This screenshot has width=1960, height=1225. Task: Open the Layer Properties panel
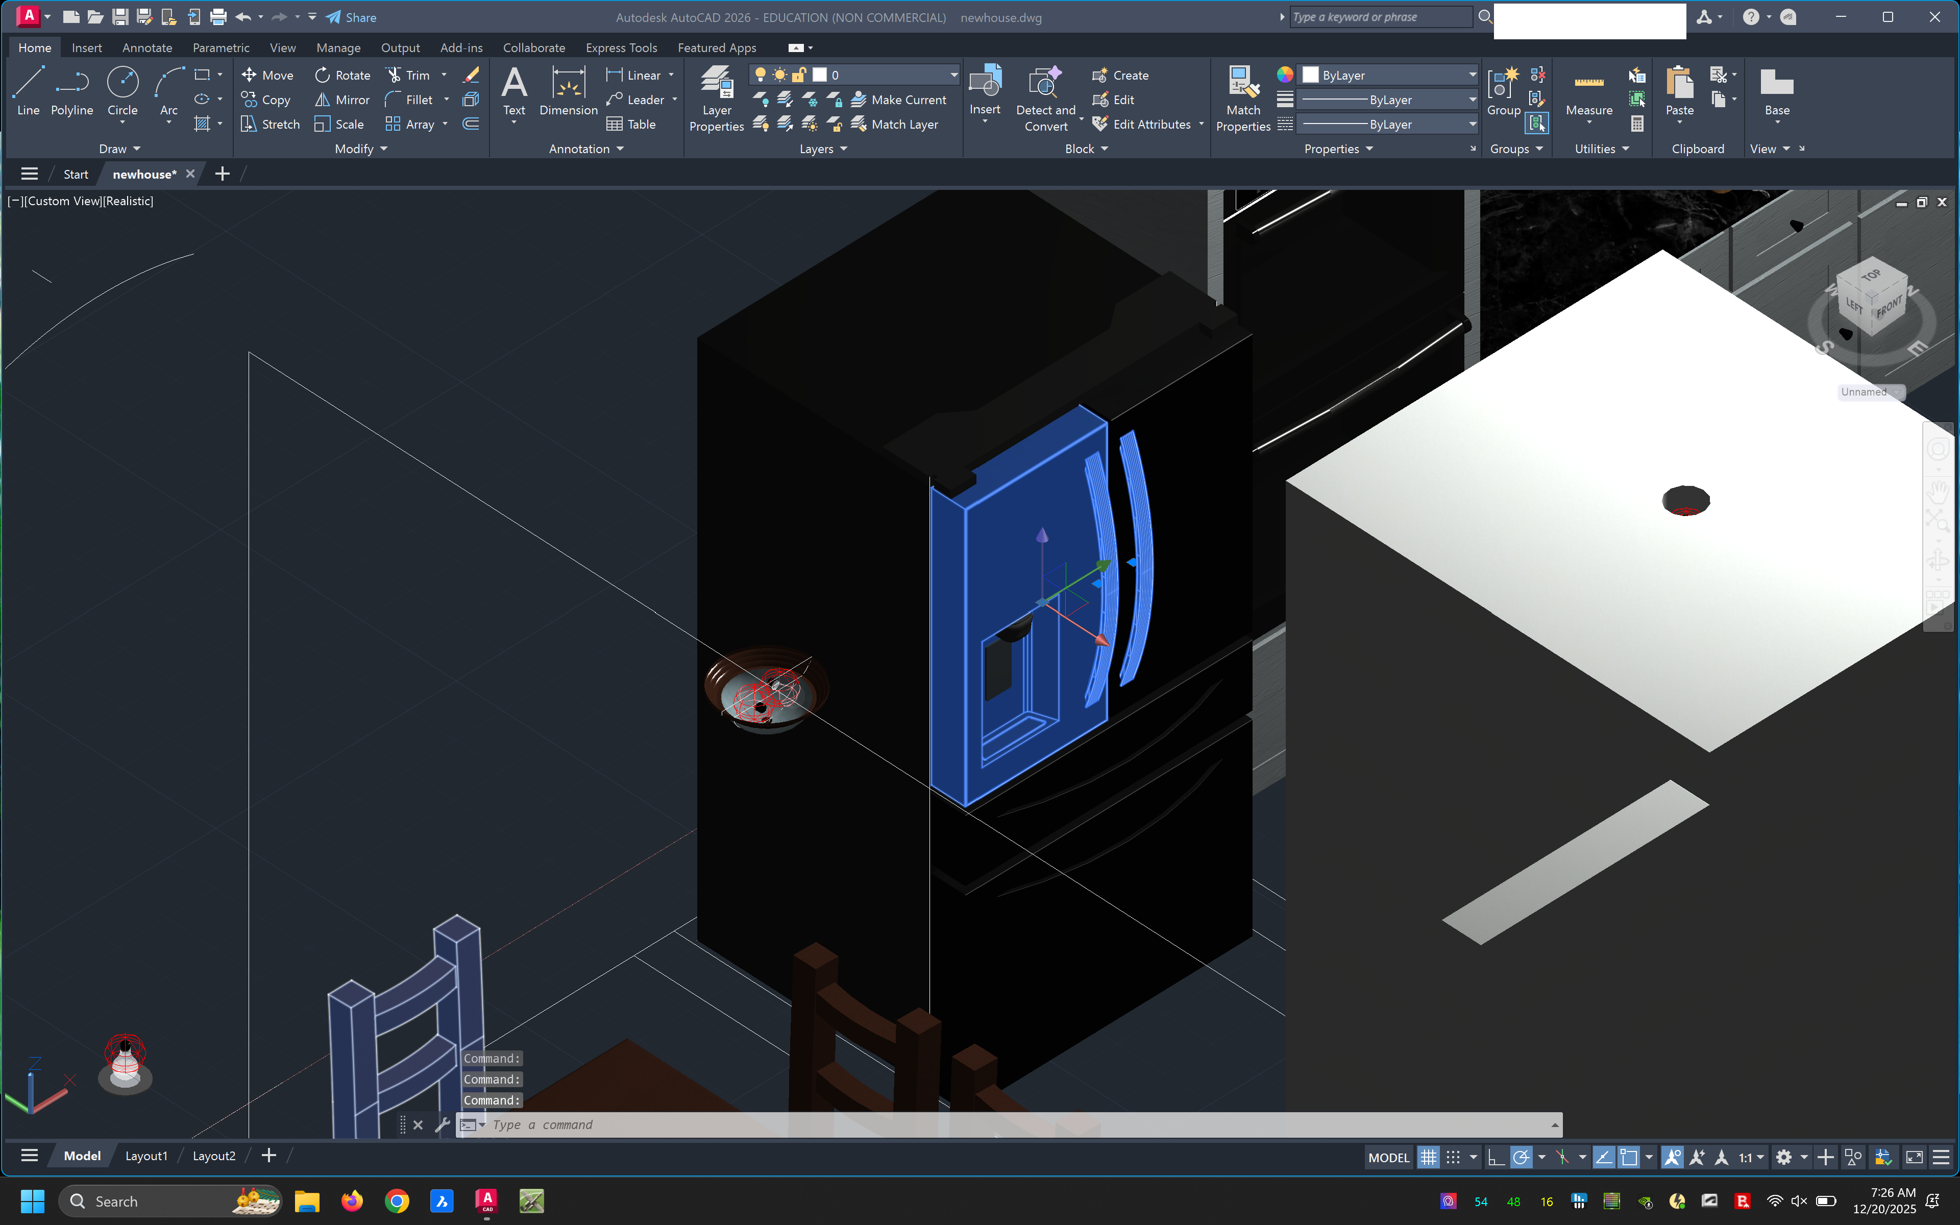pos(716,98)
